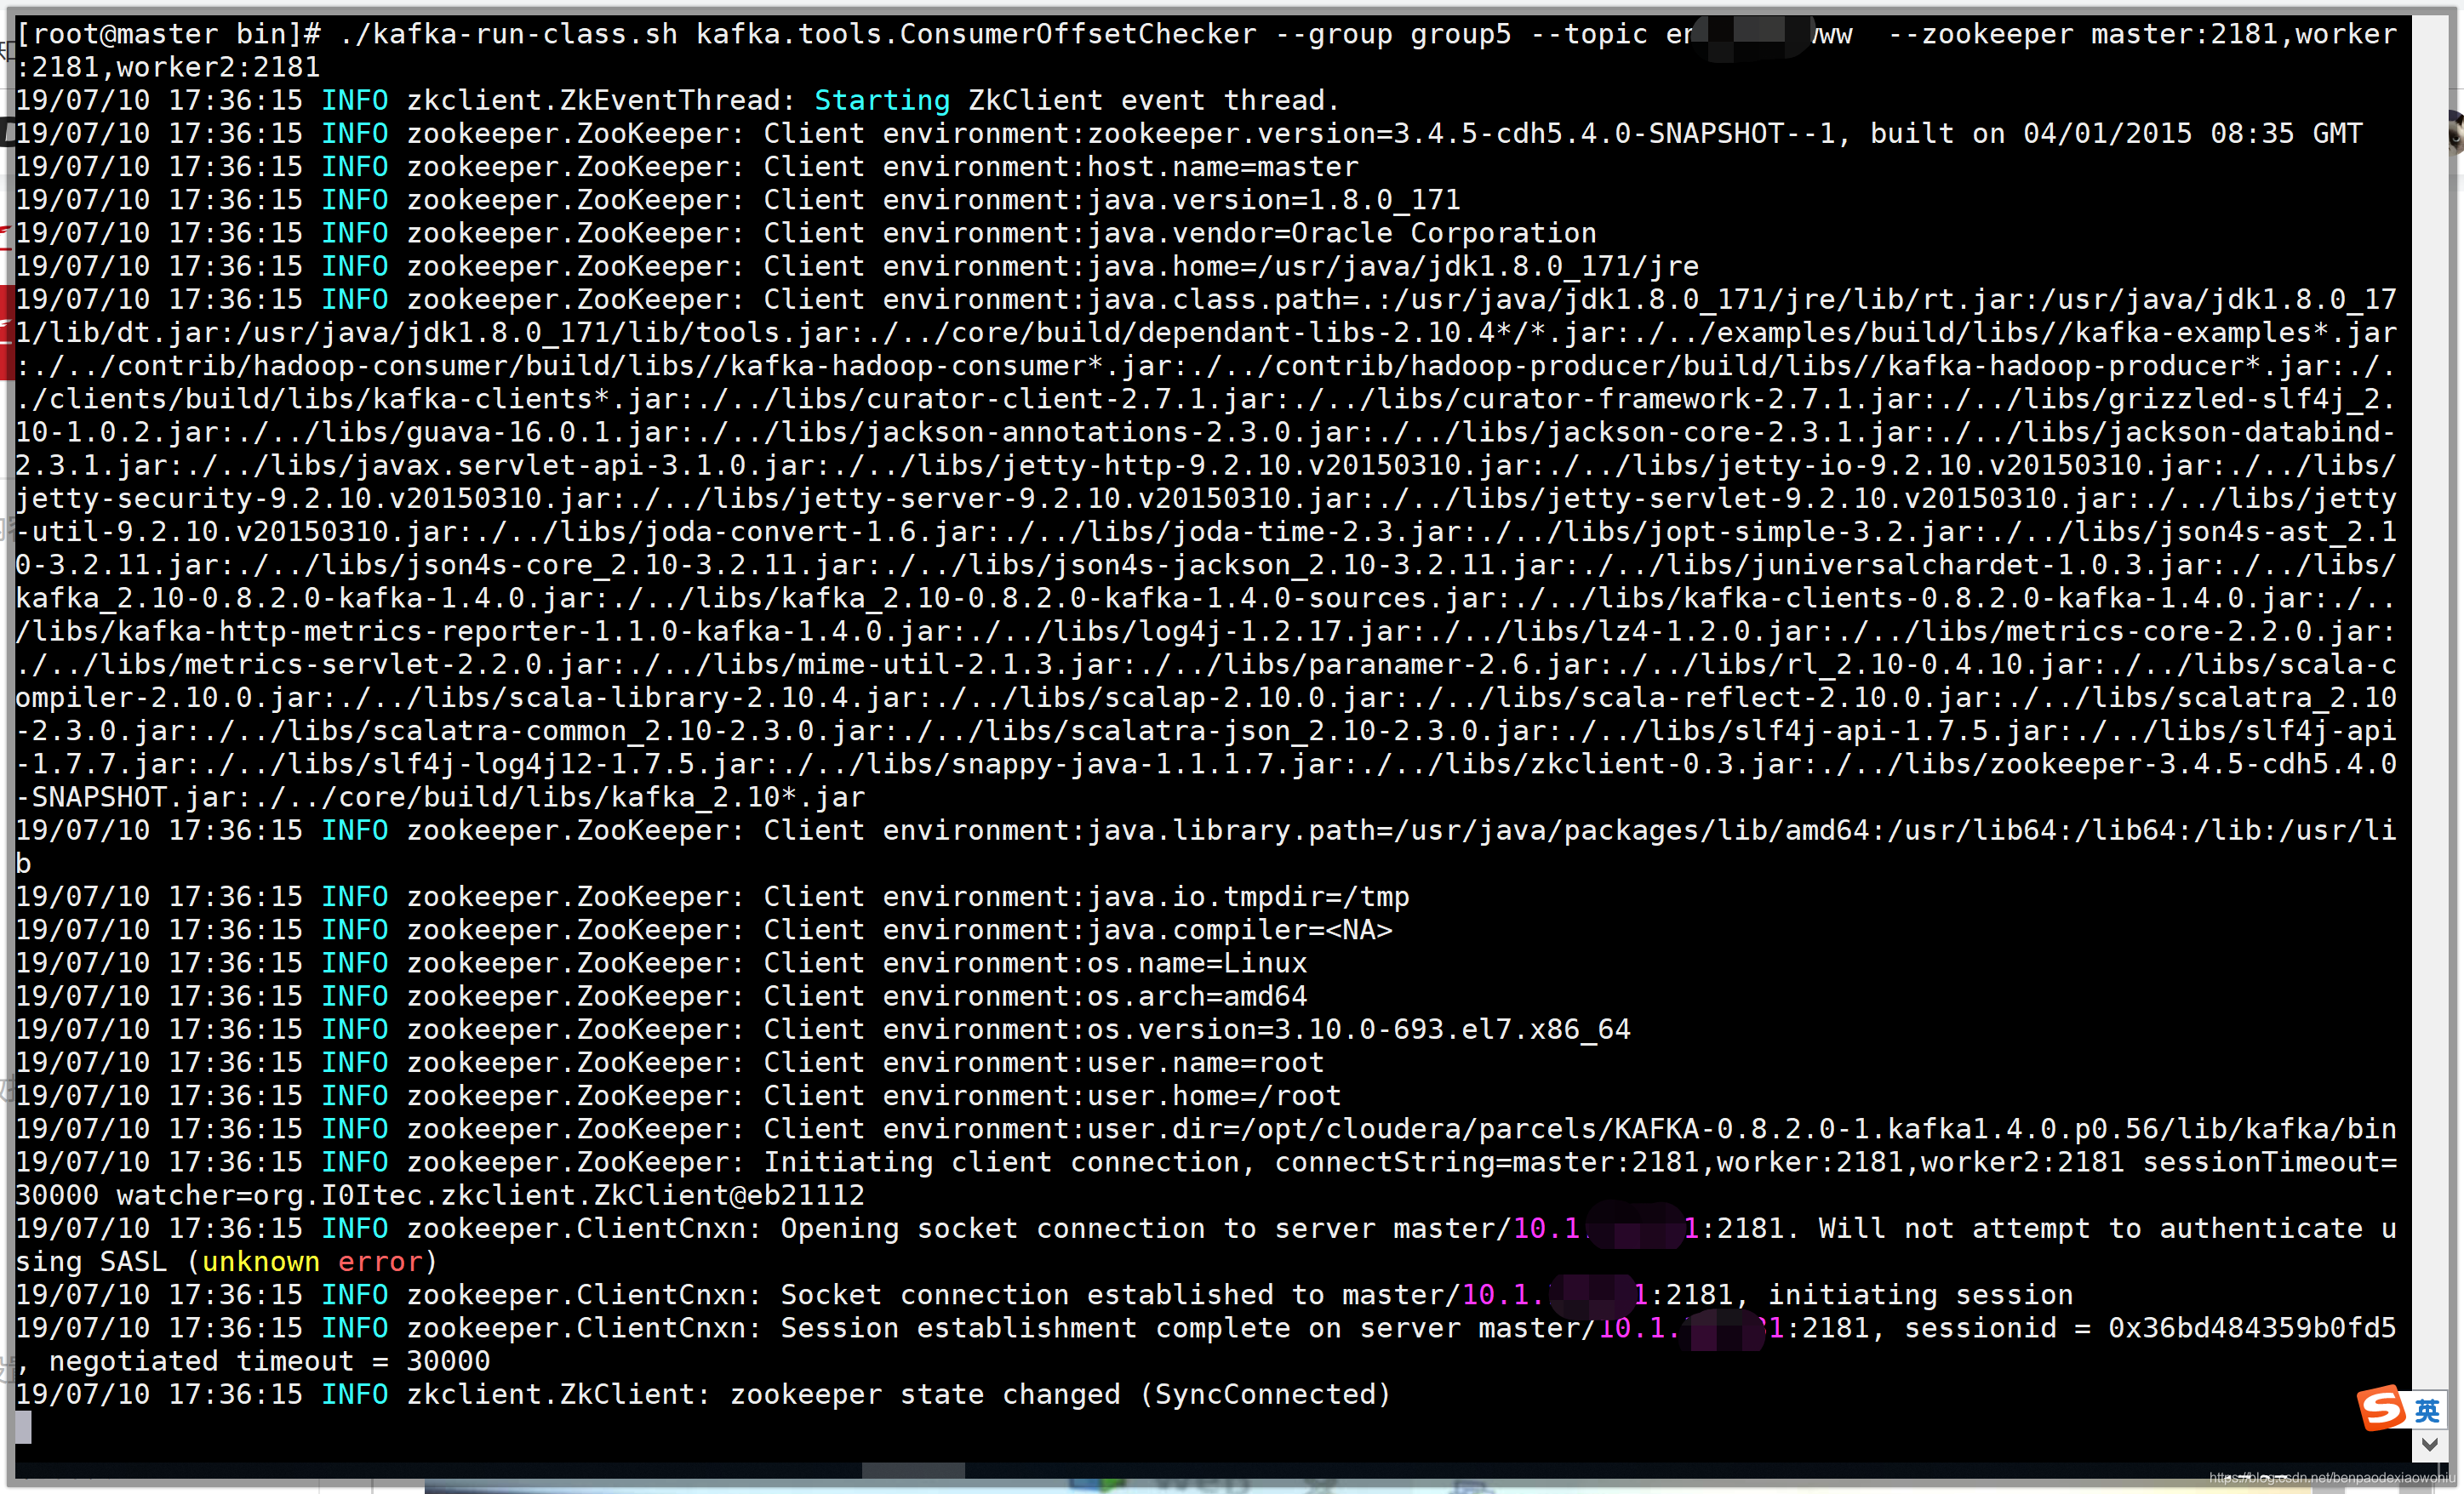Viewport: 2464px width, 1494px height.
Task: Click negotiated timeout = 30000 text
Action: (x=270, y=1360)
